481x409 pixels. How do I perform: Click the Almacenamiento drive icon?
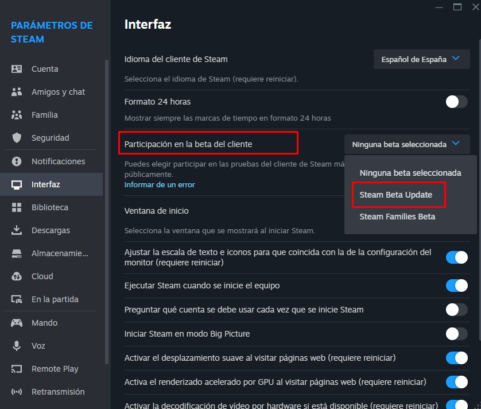(x=17, y=253)
